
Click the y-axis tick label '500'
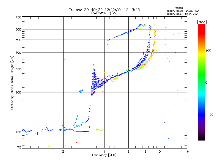point(18,40)
